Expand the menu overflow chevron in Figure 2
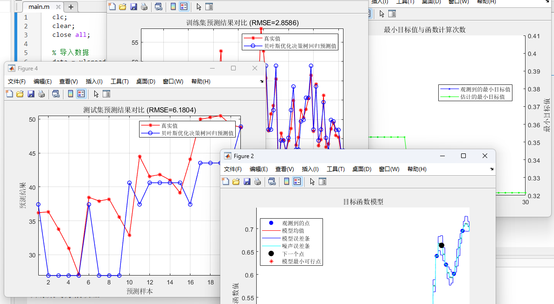The height and width of the screenshot is (304, 554). click(x=491, y=169)
